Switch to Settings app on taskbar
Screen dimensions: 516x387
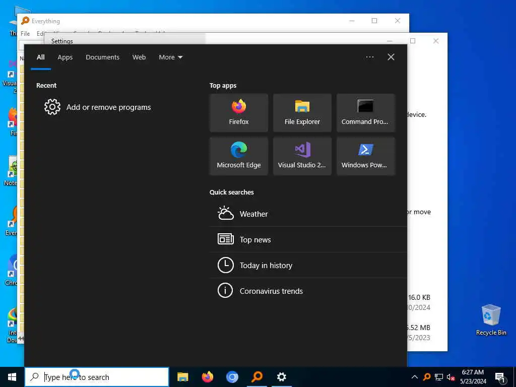coord(281,377)
